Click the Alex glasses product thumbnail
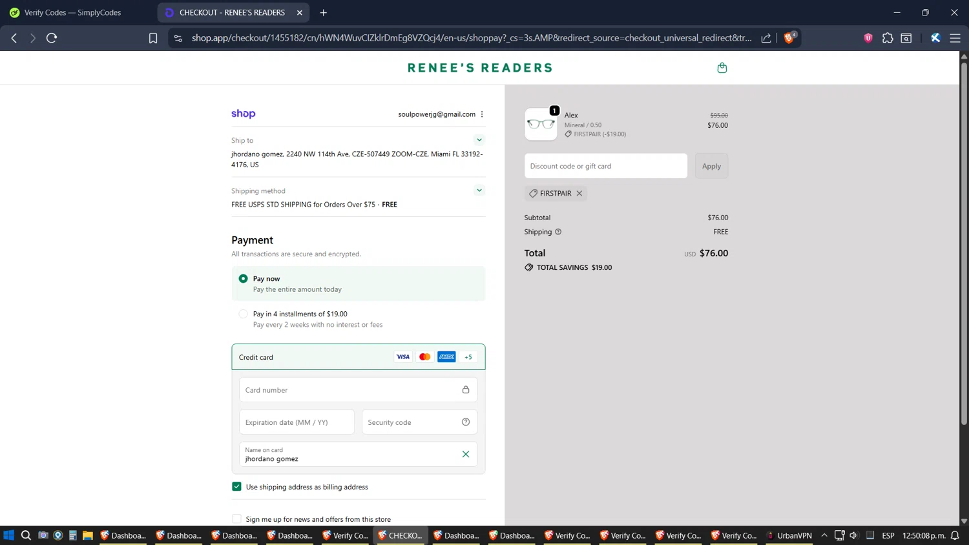The width and height of the screenshot is (969, 545). click(x=541, y=124)
